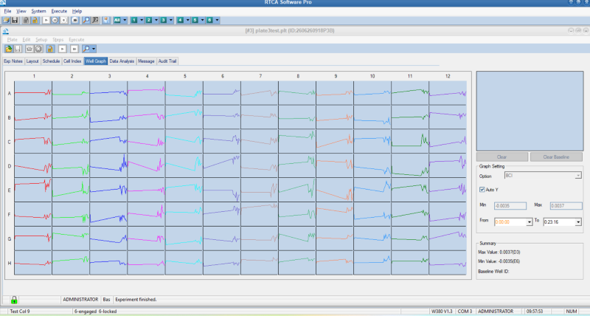Switch to the Exp Notes tab

(x=13, y=61)
